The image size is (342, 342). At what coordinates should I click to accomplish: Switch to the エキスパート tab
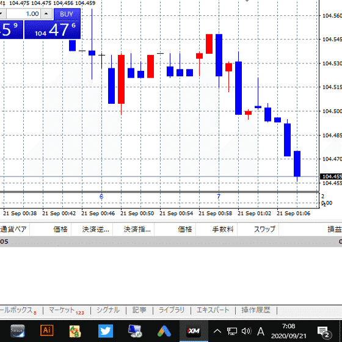click(213, 310)
